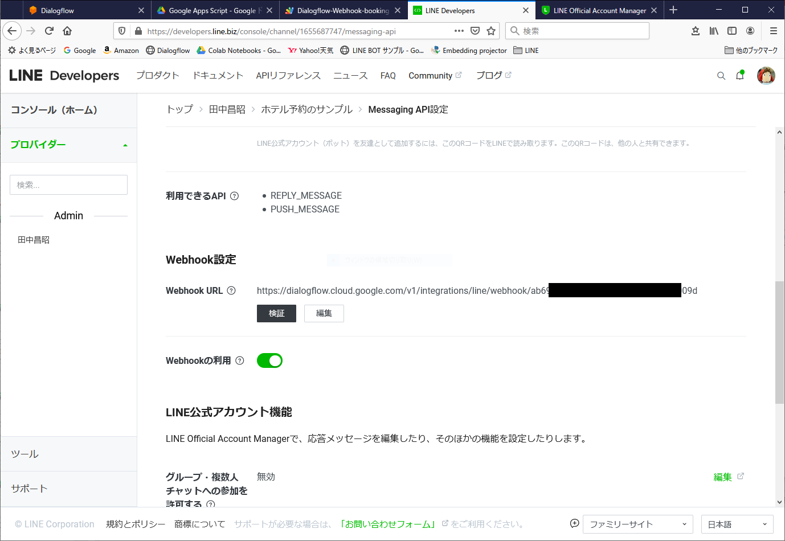The height and width of the screenshot is (541, 785).
Task: Go to ホテル予約のサンプル in breadcrumb
Action: coord(306,109)
